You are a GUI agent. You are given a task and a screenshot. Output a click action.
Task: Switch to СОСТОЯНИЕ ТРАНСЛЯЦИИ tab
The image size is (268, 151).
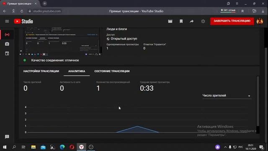(x=112, y=71)
